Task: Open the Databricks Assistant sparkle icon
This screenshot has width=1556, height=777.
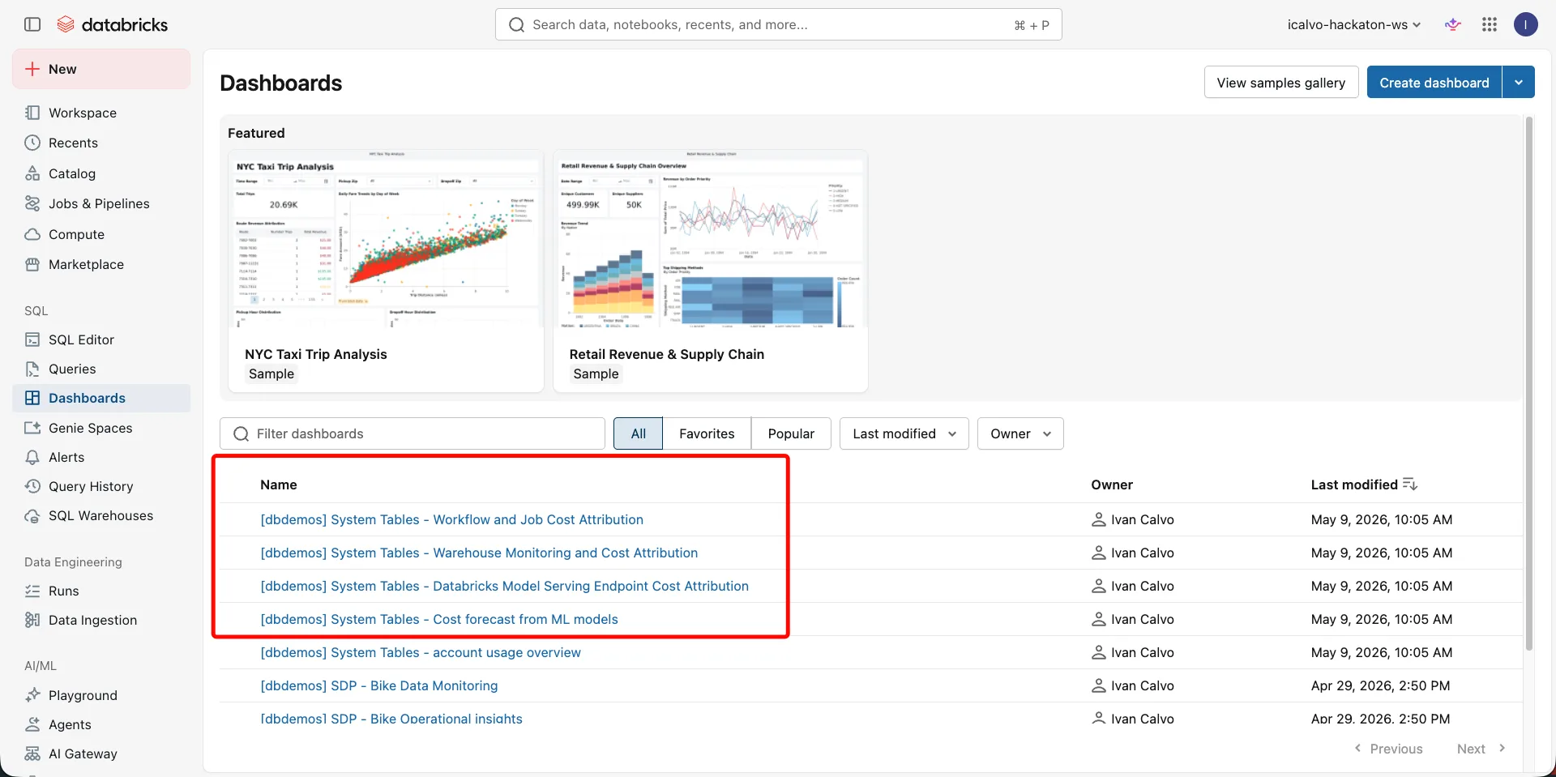Action: pos(1453,24)
